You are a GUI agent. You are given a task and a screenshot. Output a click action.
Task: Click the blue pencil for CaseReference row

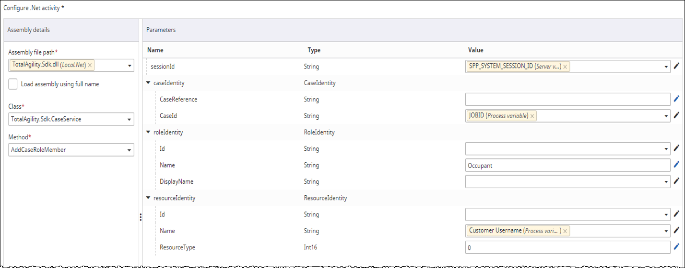(x=677, y=99)
